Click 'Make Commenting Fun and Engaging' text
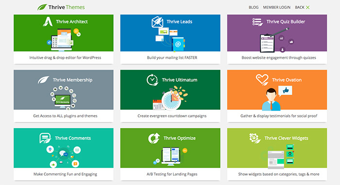Image resolution: width=340 pixels, height=185 pixels. click(x=65, y=174)
